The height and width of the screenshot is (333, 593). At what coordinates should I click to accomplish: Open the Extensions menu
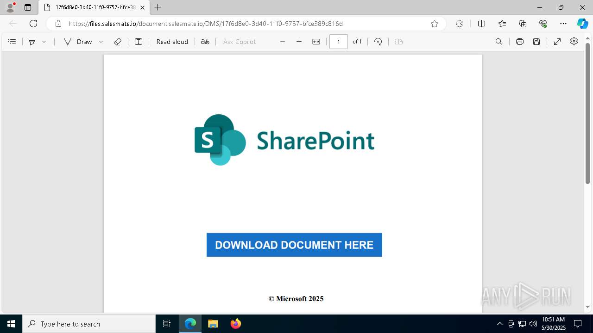[x=459, y=24]
